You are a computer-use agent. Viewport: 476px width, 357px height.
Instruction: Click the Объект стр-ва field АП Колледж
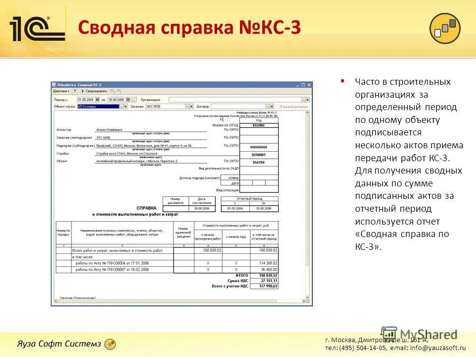[98, 107]
